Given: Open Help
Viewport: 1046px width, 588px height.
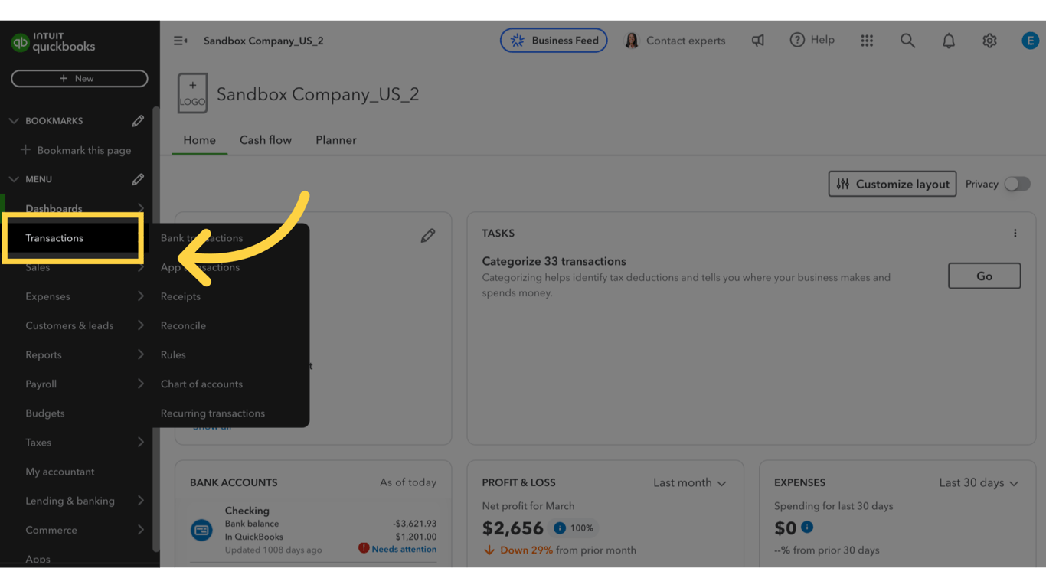Looking at the screenshot, I should (812, 40).
